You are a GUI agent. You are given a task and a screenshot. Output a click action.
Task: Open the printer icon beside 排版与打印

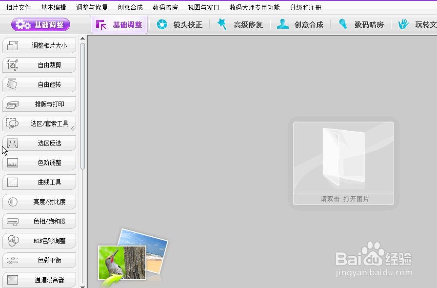[x=13, y=104]
